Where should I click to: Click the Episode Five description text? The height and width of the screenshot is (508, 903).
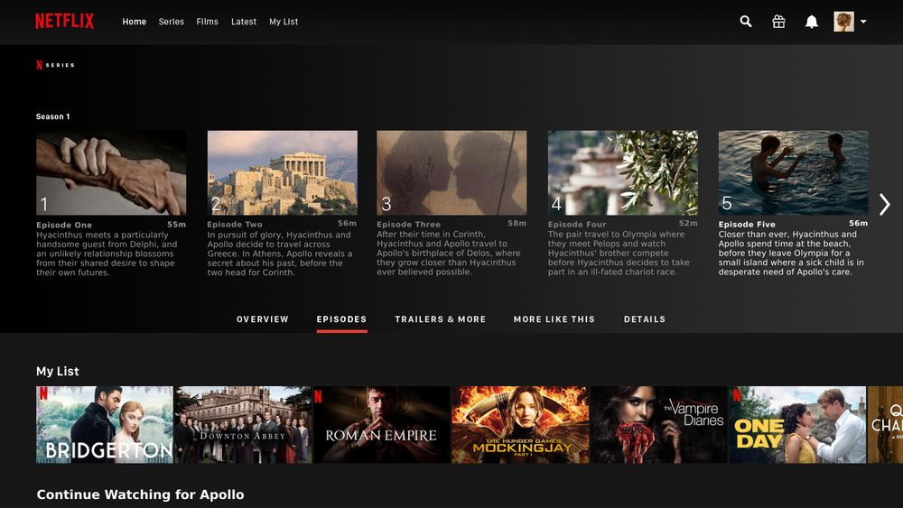pos(791,254)
